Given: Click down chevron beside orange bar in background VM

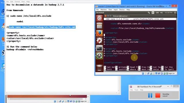Looking at the screenshot, I should [x=88, y=97].
